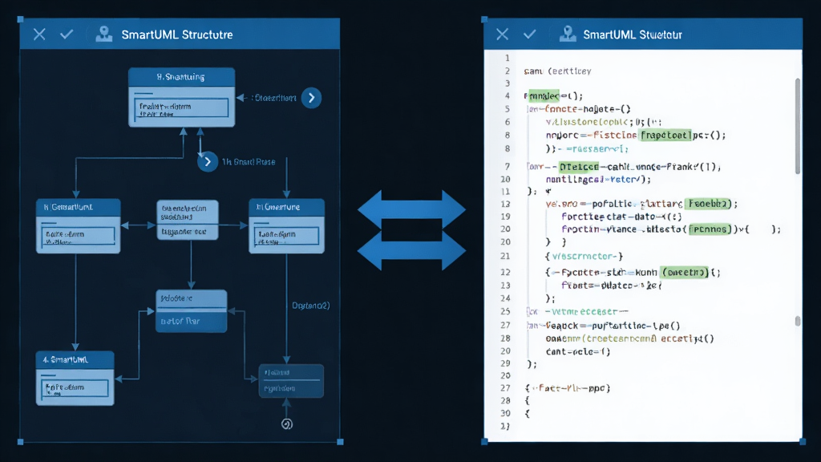Expand the round chevron next to Smard Rese label
This screenshot has width=821, height=462.
208,162
